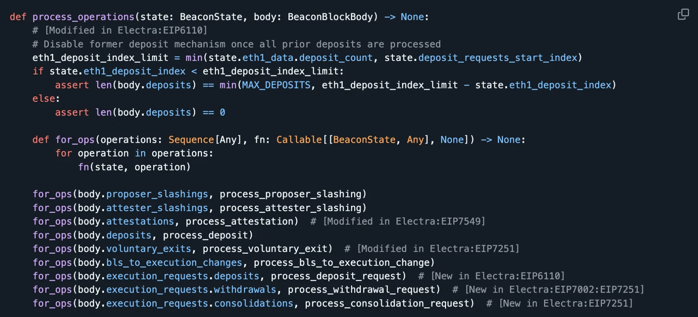Click the Sequence type hint
Image resolution: width=698 pixels, height=317 pixels.
pos(191,140)
